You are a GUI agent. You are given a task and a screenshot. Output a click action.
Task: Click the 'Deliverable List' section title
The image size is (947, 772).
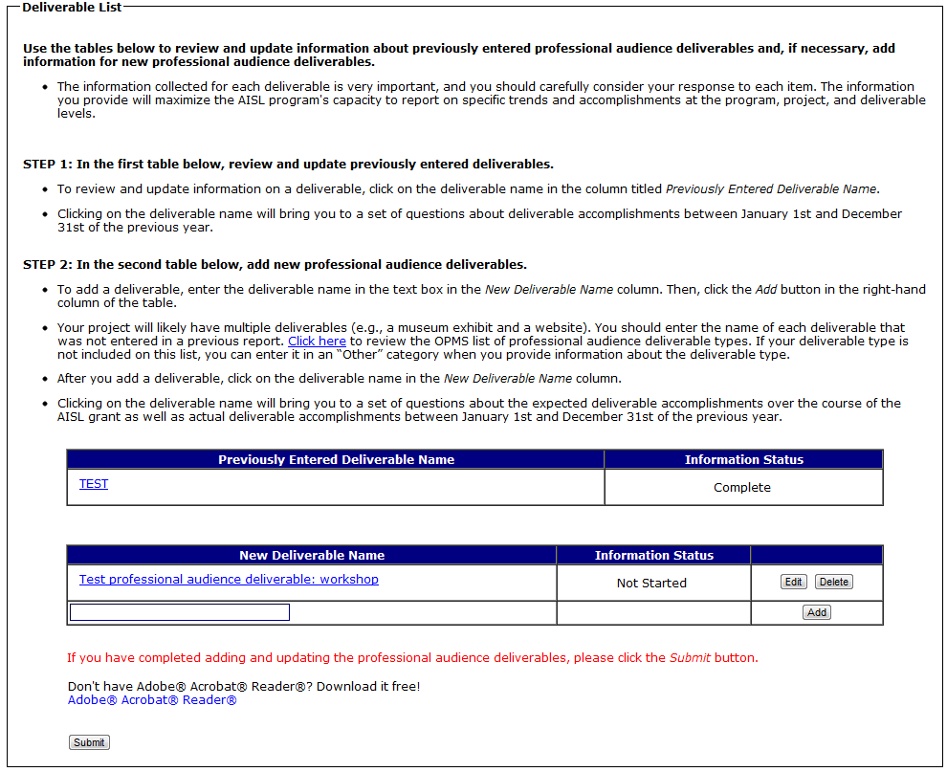72,8
